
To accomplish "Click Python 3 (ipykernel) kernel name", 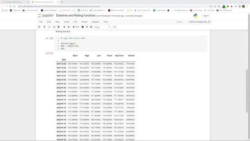I will click(198, 22).
